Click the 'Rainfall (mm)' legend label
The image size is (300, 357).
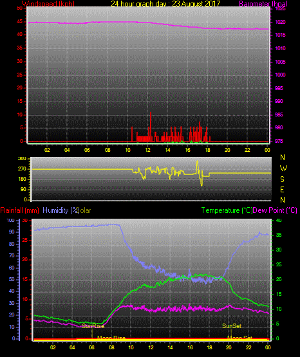pyautogui.click(x=19, y=210)
